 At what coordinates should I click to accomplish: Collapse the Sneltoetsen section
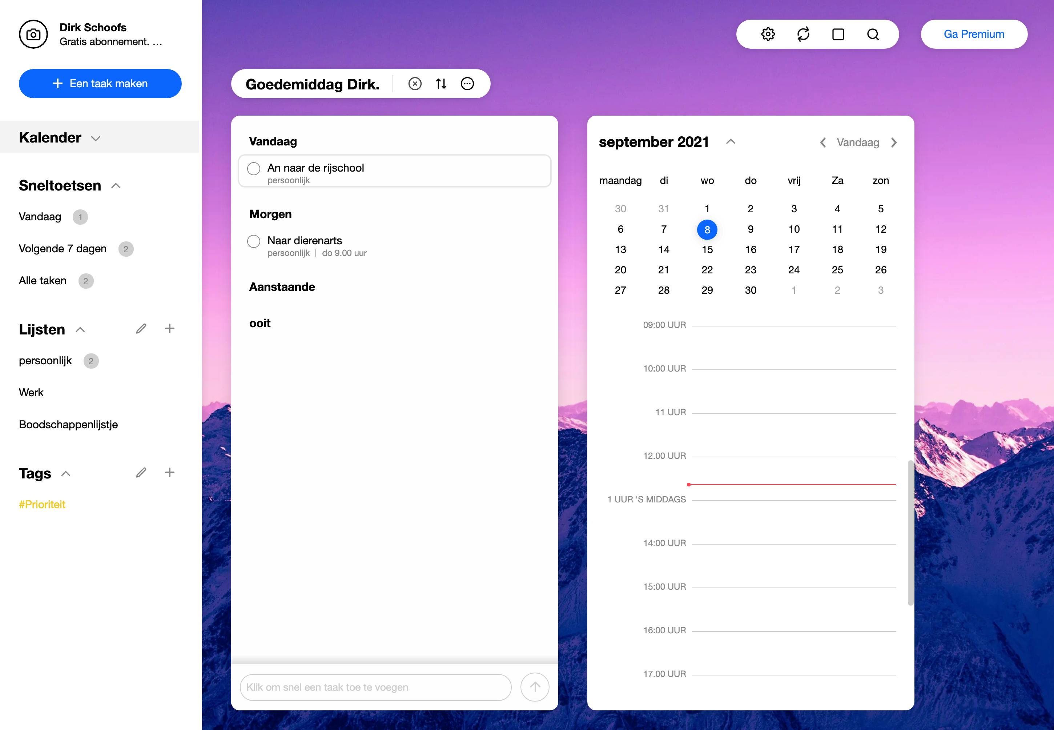tap(116, 186)
